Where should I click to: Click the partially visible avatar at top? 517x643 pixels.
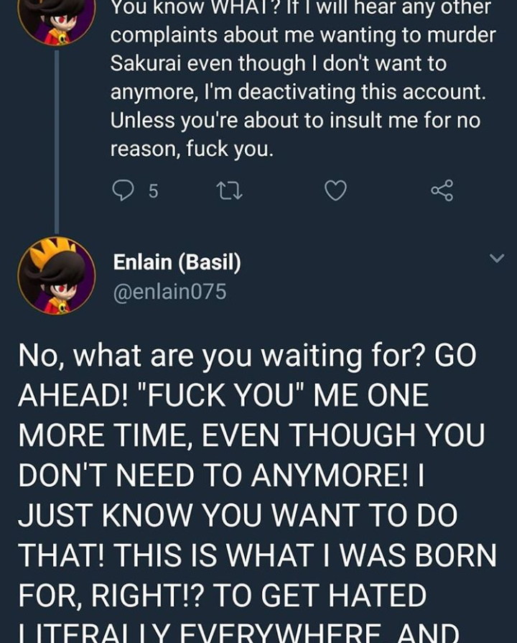(x=56, y=18)
